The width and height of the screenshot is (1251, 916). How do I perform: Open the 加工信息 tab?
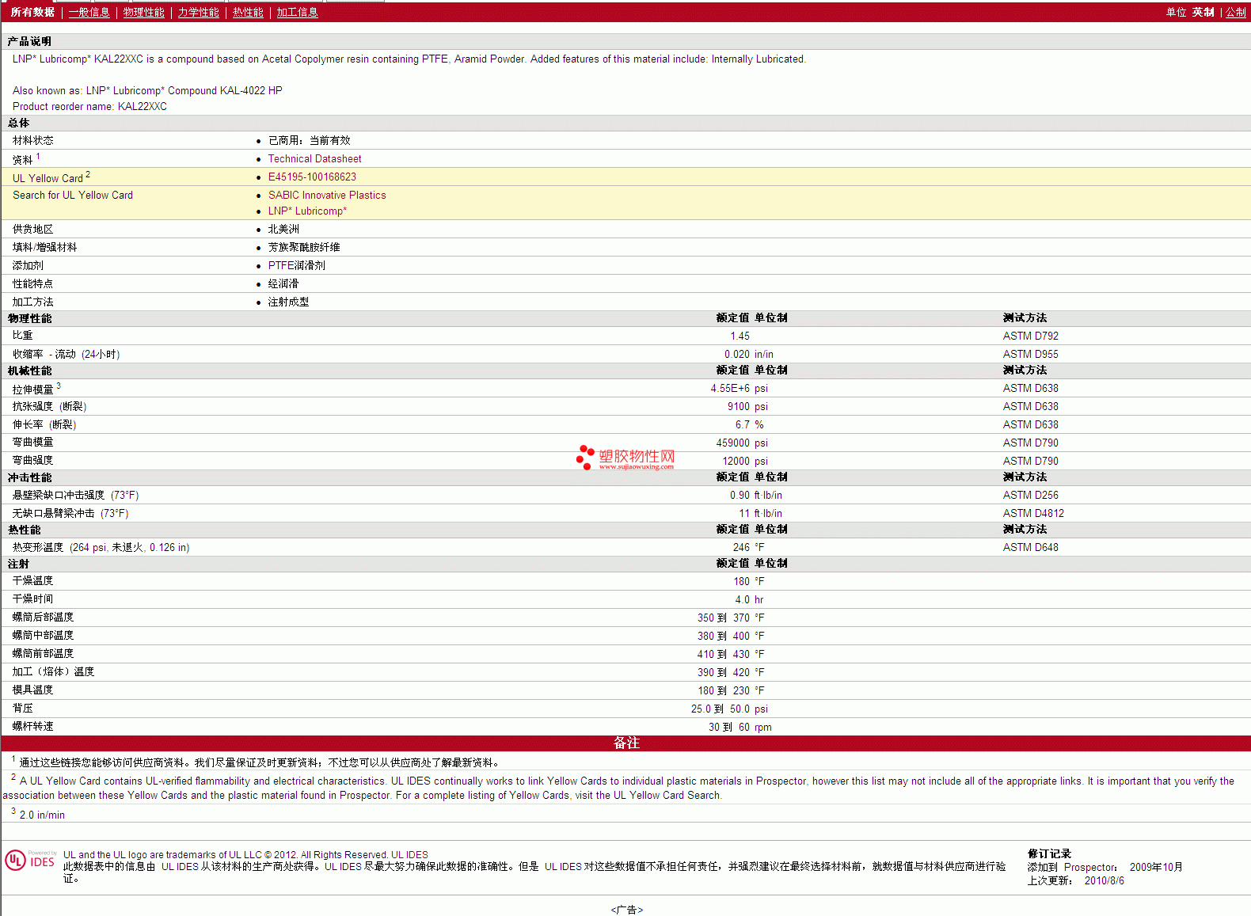click(x=297, y=13)
